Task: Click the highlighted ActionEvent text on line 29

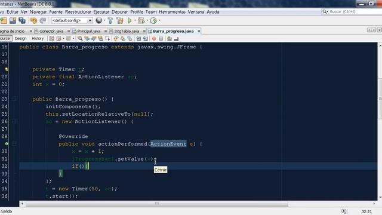Action: [168, 144]
